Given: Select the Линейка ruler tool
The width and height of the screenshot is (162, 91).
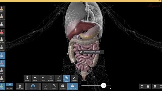Looking at the screenshot, I should click(74, 79).
